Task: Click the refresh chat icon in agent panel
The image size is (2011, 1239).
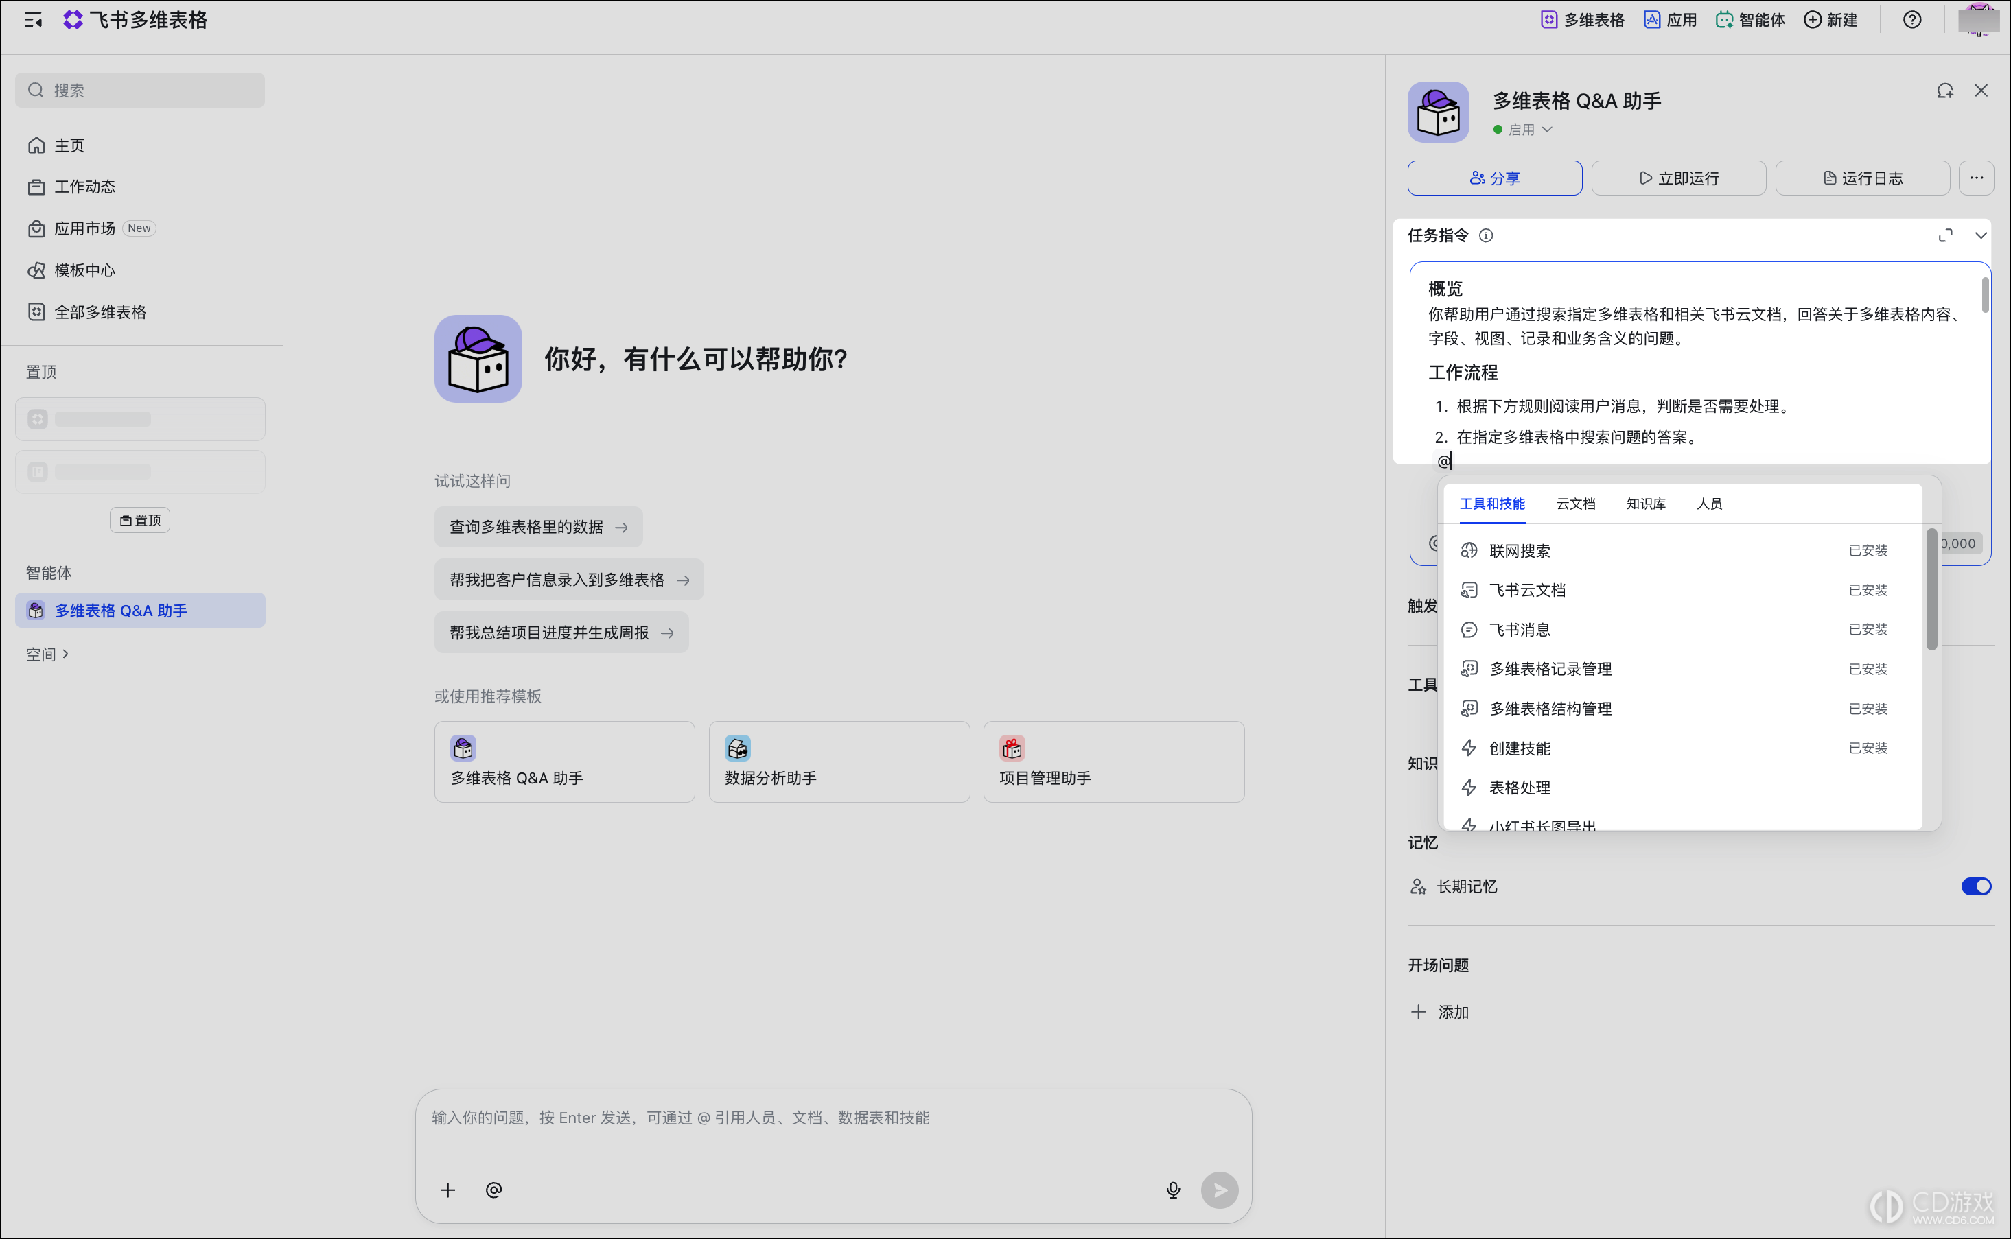Action: click(1944, 91)
